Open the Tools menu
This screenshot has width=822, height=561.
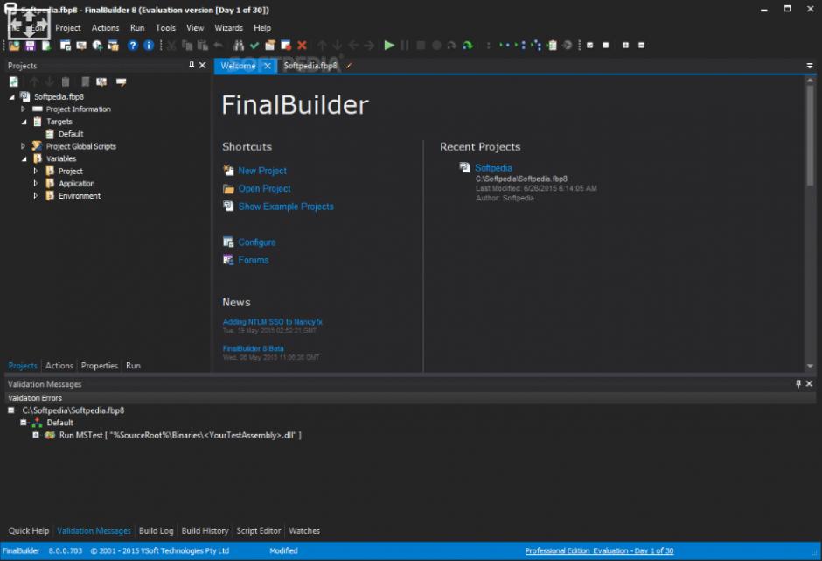click(165, 28)
